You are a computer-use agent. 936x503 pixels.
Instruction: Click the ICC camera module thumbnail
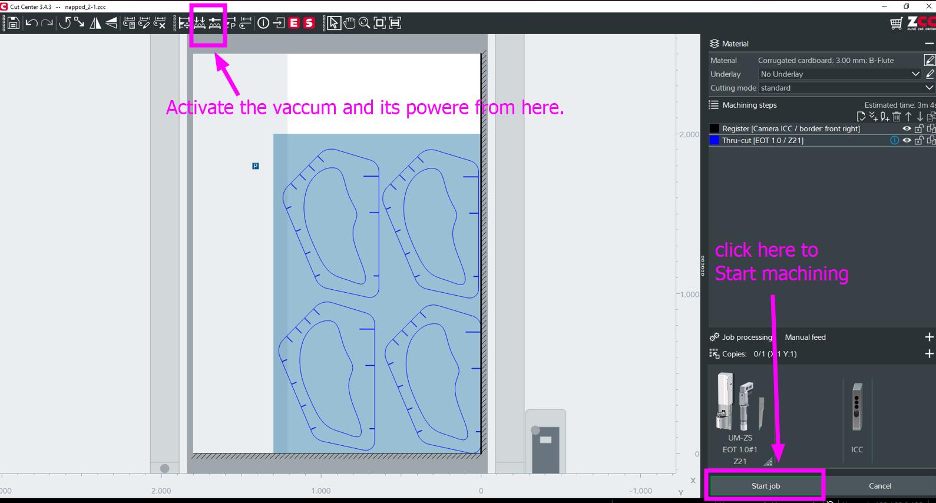tap(857, 406)
